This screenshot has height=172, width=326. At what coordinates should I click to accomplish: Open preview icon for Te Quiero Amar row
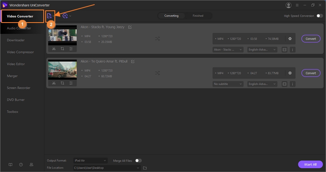(x=285, y=84)
